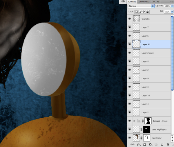Select the Layer 9 row
The width and height of the screenshot is (174, 147).
[x=149, y=78]
